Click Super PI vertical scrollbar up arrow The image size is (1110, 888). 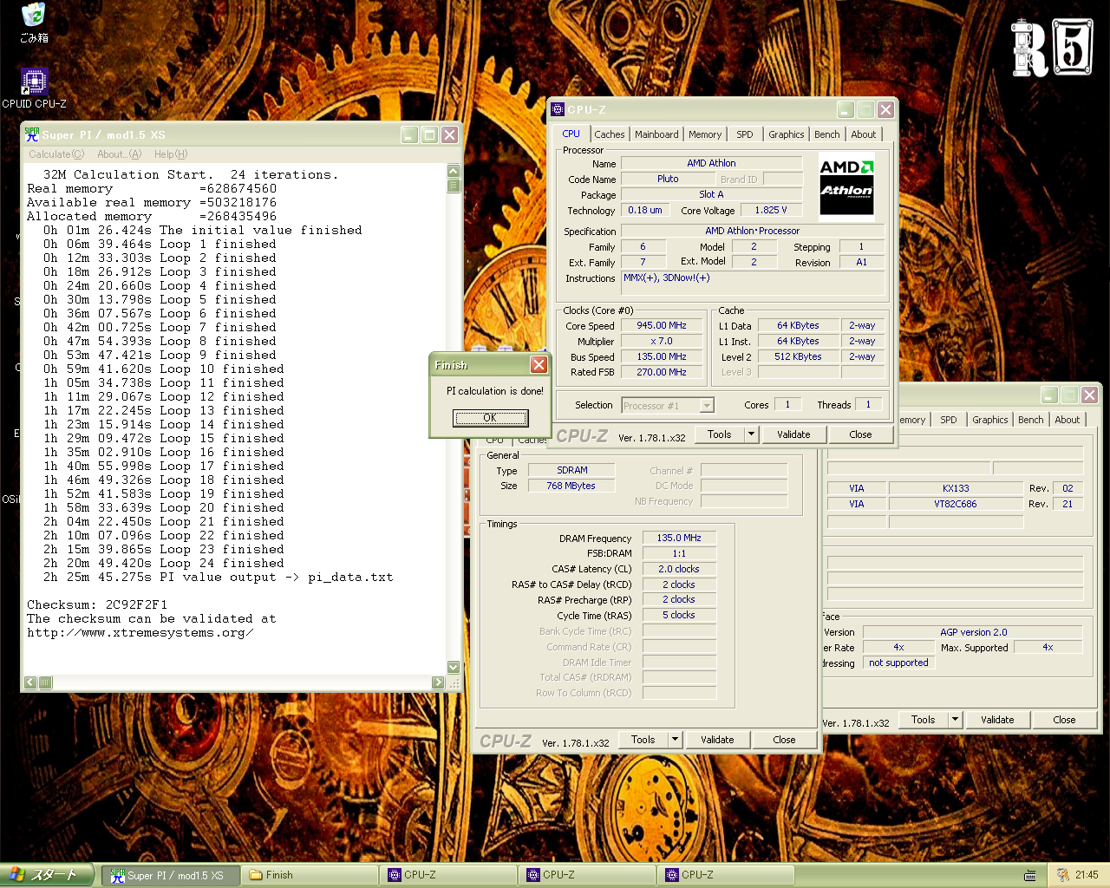[x=454, y=171]
